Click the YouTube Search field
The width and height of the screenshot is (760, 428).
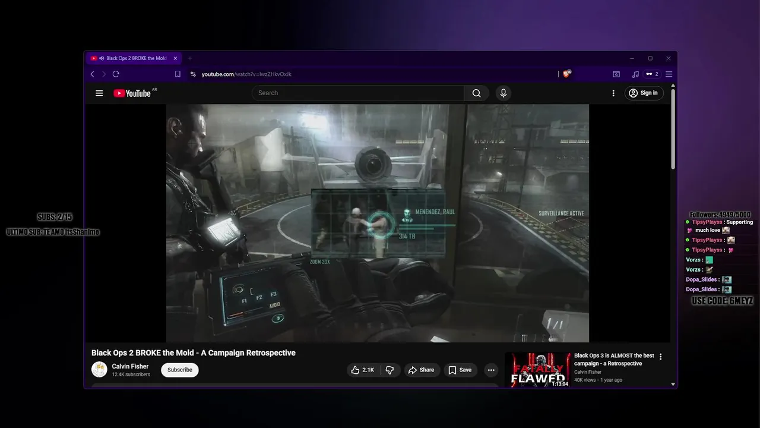click(358, 93)
